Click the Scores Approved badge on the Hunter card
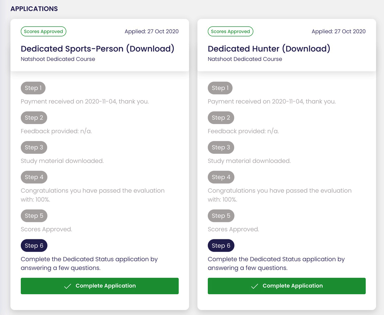The height and width of the screenshot is (315, 384). [230, 31]
